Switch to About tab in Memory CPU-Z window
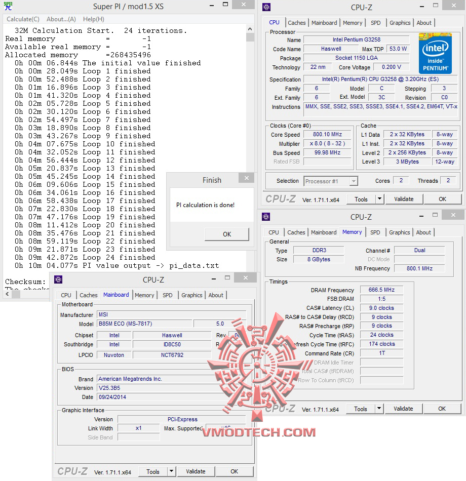The height and width of the screenshot is (481, 466). 423,232
